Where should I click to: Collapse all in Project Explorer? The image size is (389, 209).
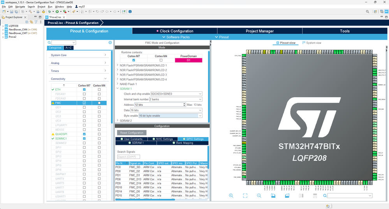tap(27, 22)
